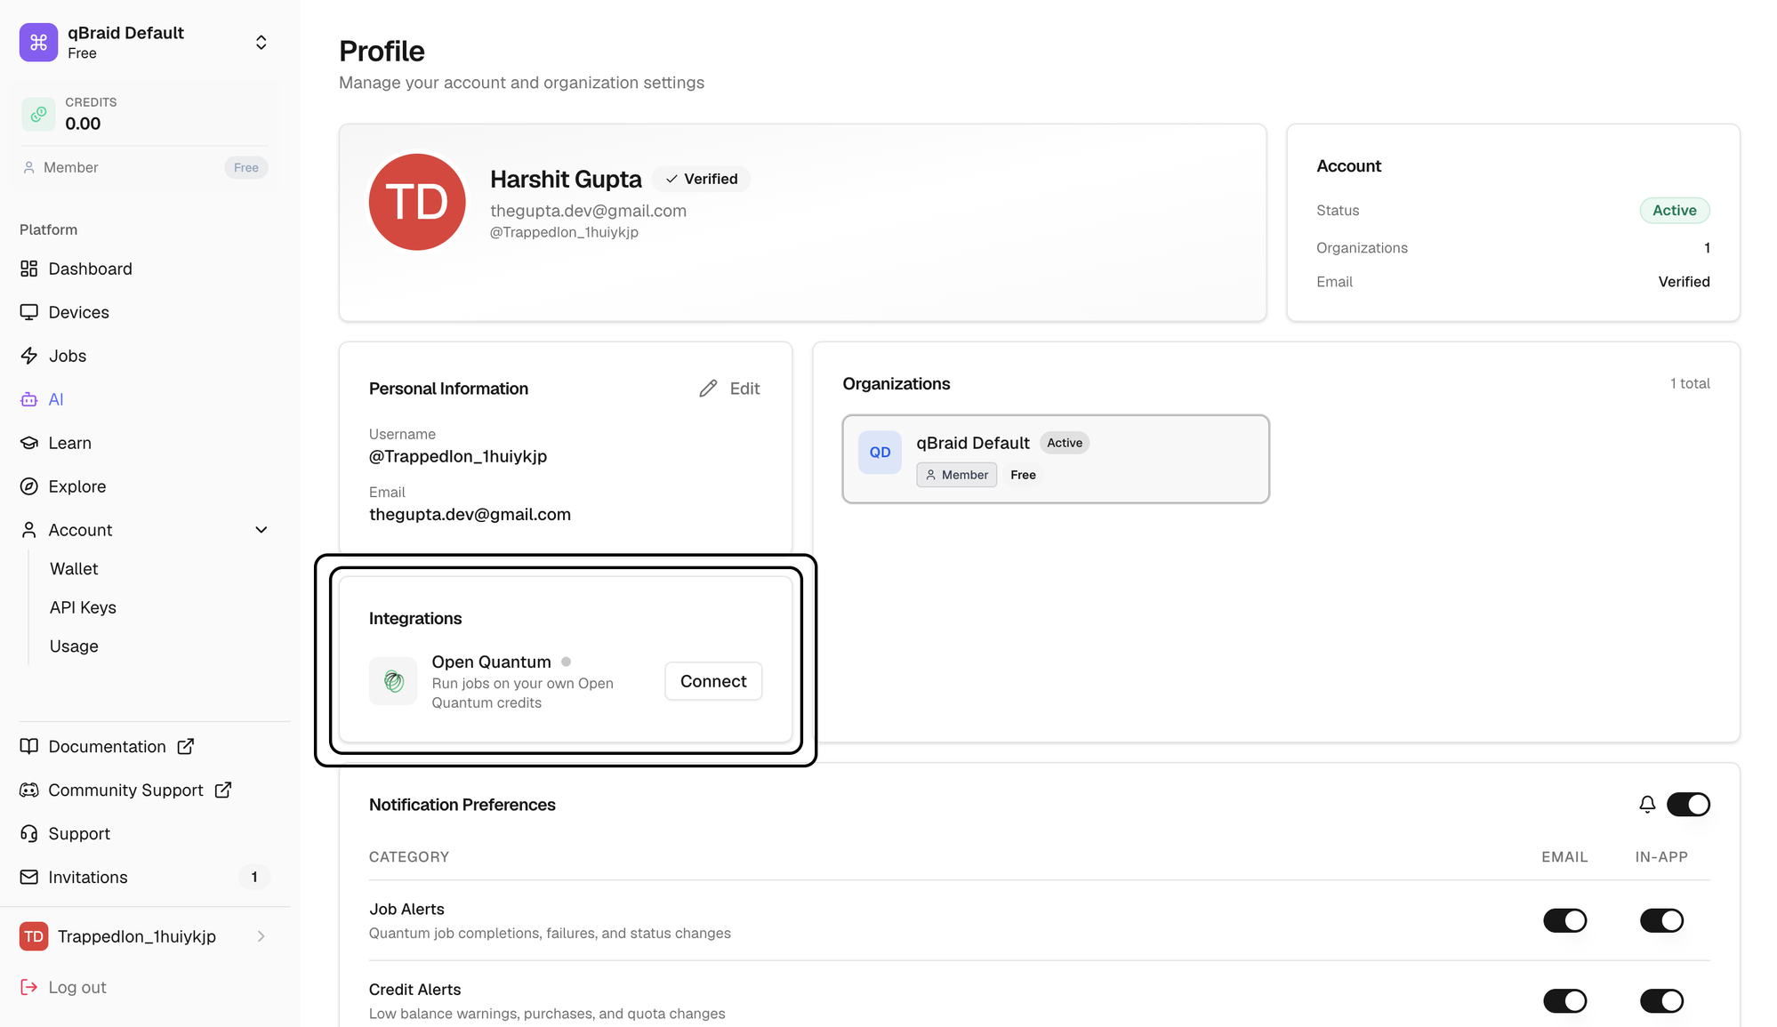Select the qBraid Default organization card
The width and height of the screenshot is (1777, 1027).
tap(1056, 459)
